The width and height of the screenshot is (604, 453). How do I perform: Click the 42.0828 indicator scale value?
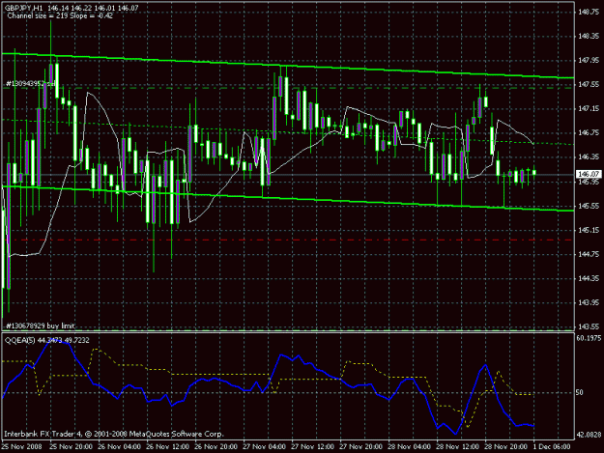tap(589, 435)
